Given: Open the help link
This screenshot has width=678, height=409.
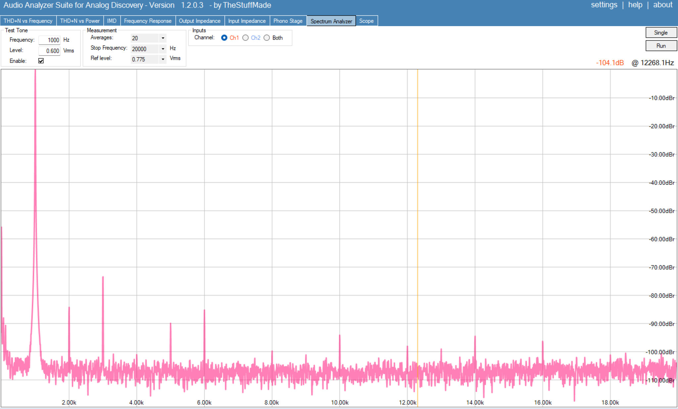Looking at the screenshot, I should click(635, 5).
